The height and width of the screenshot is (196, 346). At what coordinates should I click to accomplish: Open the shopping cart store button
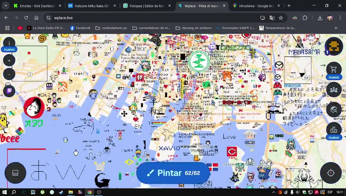334,69
